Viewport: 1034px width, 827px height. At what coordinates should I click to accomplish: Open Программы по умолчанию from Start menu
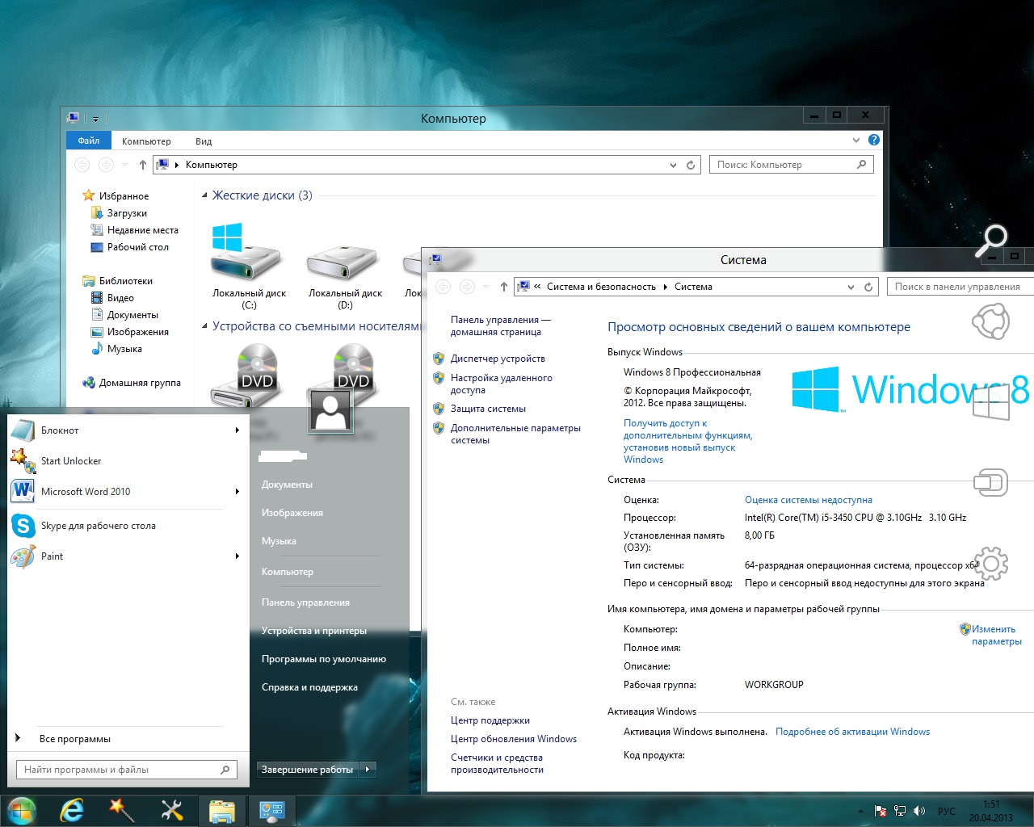pyautogui.click(x=324, y=659)
